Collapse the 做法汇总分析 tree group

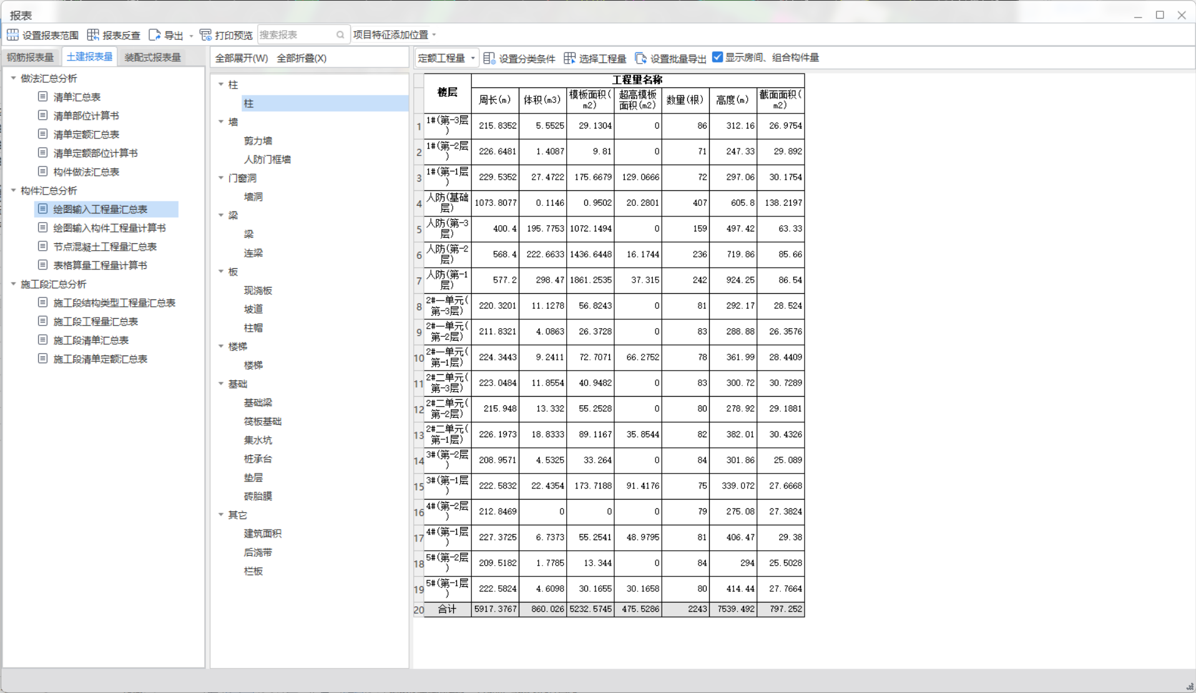coord(13,78)
